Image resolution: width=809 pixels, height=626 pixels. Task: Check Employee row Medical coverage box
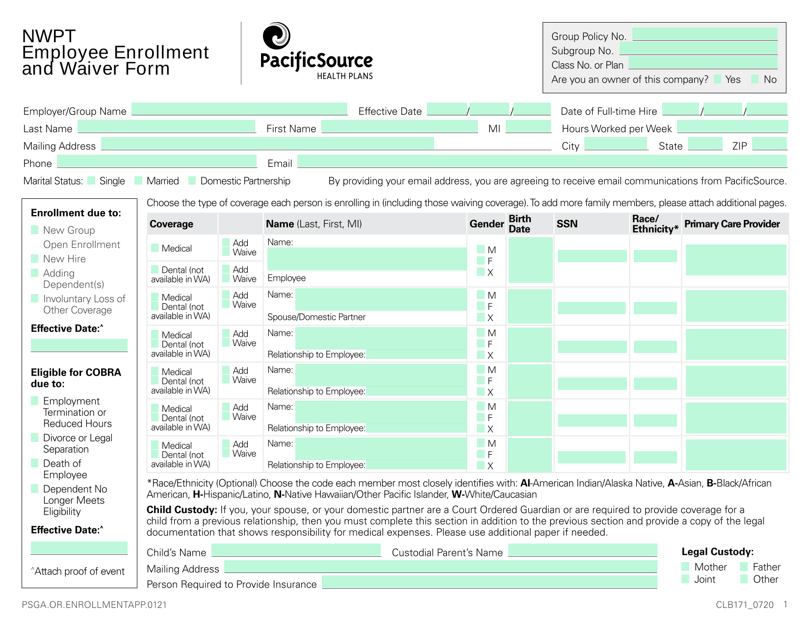coord(155,248)
